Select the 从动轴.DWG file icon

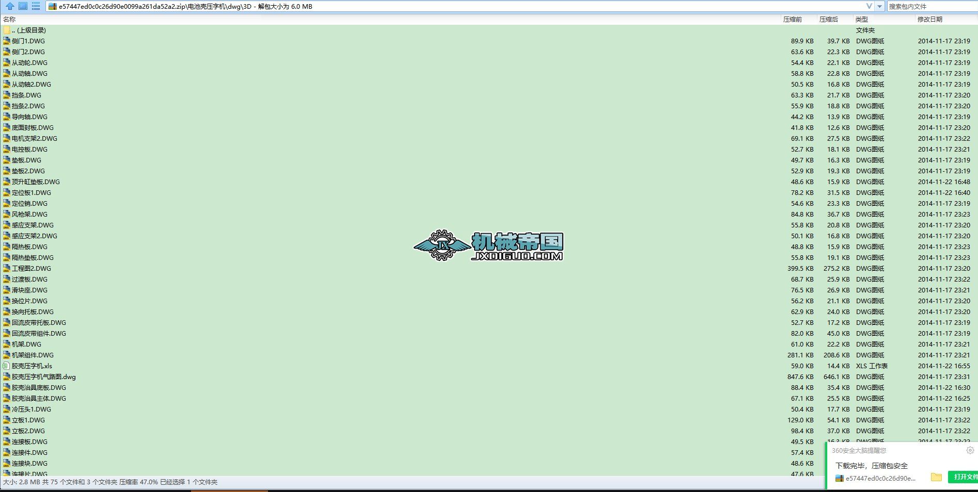6,73
